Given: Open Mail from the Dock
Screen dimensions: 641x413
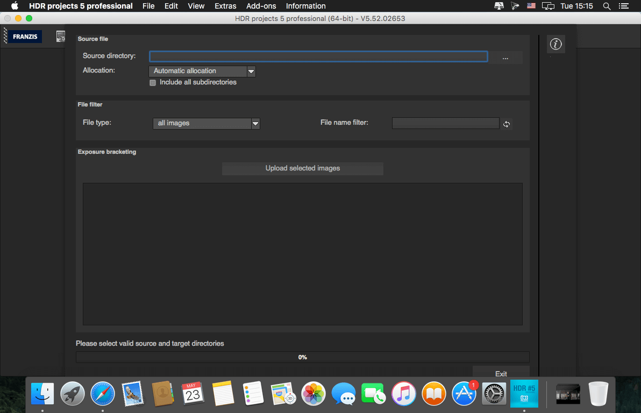Looking at the screenshot, I should [132, 394].
